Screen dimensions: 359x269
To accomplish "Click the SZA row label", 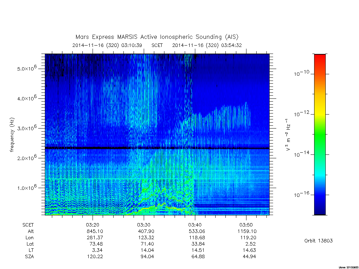I will pos(29,257).
